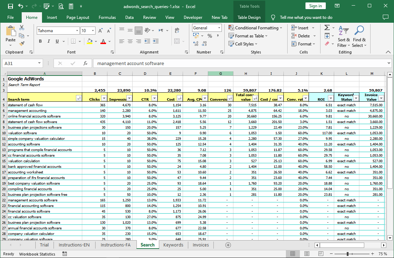The width and height of the screenshot is (394, 258).
Task: Expand the formula bar
Action: tap(389, 63)
